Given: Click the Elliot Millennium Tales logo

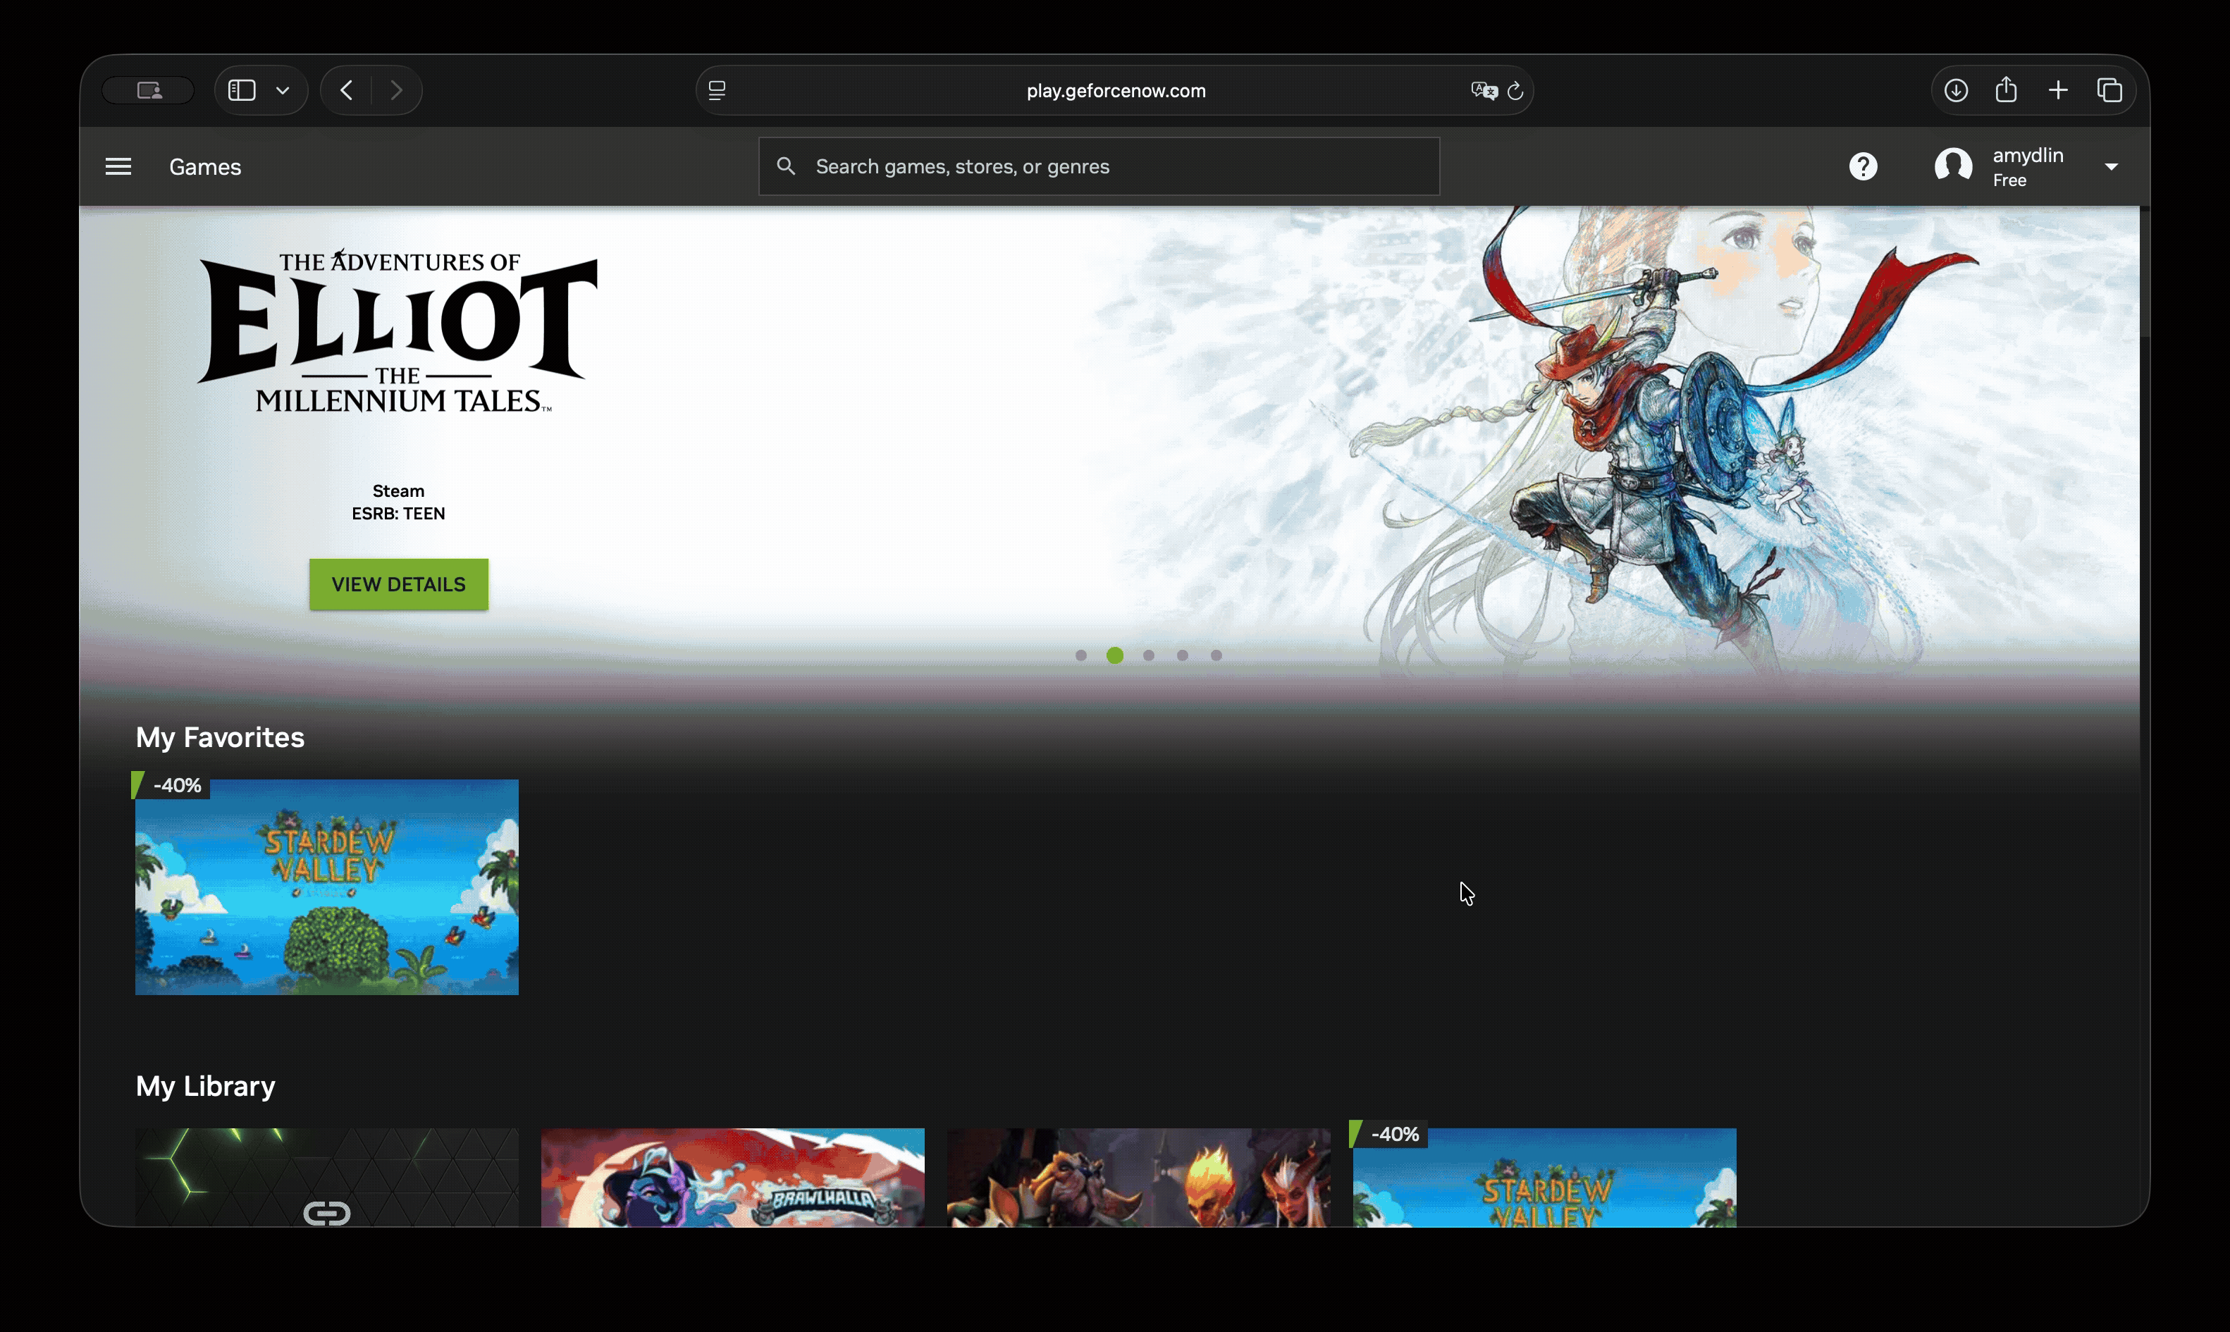Looking at the screenshot, I should click(x=397, y=331).
